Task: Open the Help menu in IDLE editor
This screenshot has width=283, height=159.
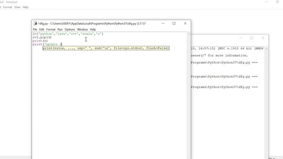Action: point(93,30)
